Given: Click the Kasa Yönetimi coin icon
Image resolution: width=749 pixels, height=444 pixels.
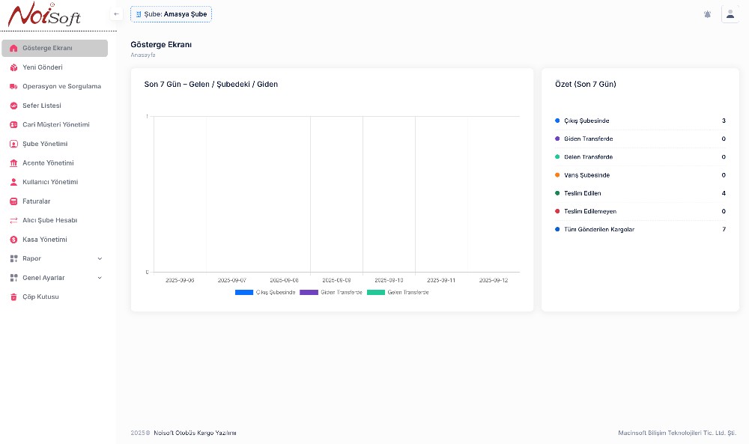Looking at the screenshot, I should click(x=13, y=240).
